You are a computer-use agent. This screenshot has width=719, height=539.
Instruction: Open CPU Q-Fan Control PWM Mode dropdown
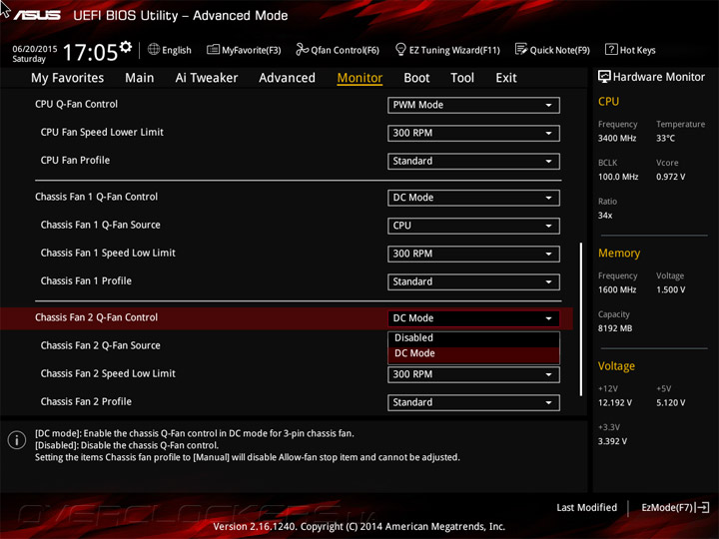473,105
